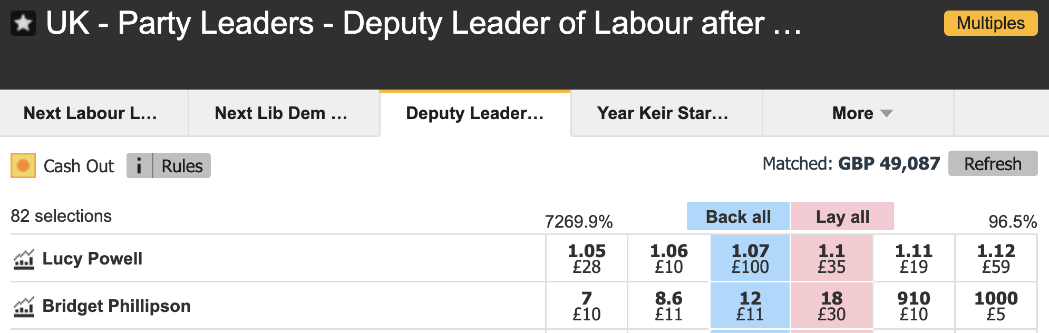This screenshot has height=333, width=1049.
Task: Back Lucy Powell at 1.07
Action: 750,258
